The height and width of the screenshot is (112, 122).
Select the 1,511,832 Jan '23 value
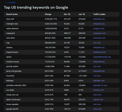83,76
